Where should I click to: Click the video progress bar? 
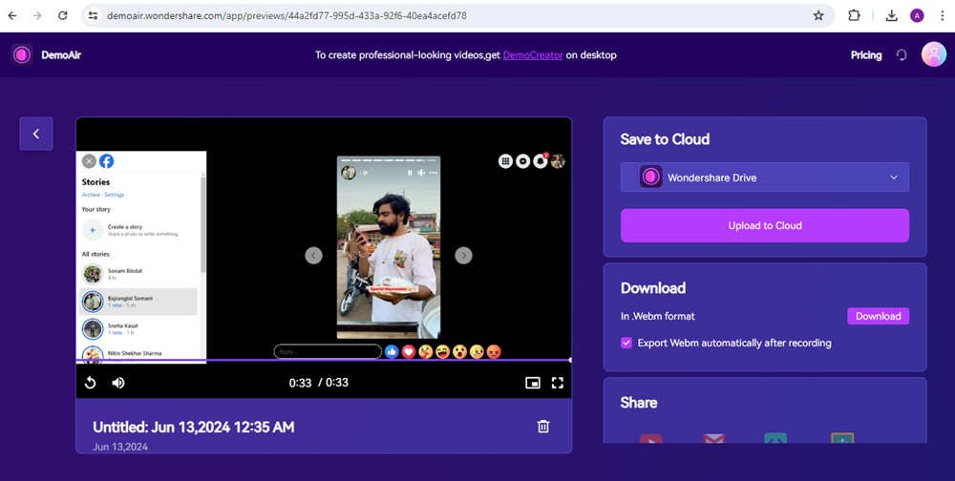point(324,360)
